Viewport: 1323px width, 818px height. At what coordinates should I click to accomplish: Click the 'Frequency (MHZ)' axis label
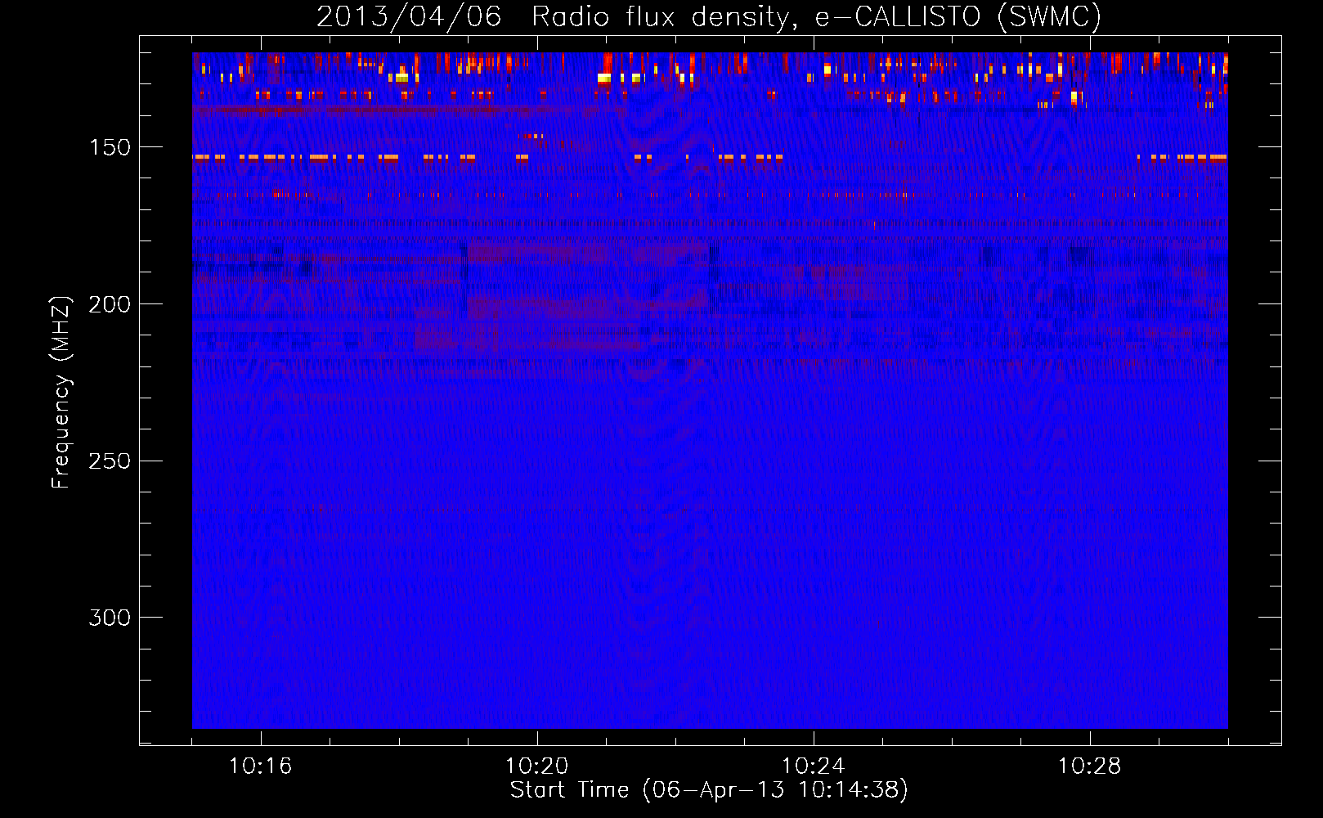coord(61,393)
